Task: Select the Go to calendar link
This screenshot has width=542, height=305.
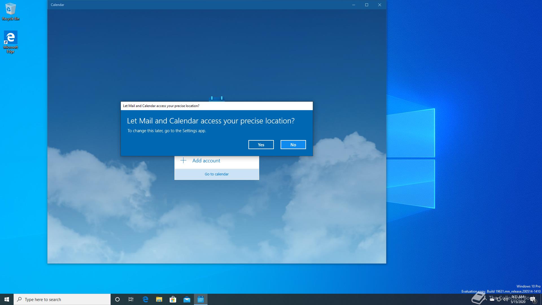Action: tap(217, 174)
